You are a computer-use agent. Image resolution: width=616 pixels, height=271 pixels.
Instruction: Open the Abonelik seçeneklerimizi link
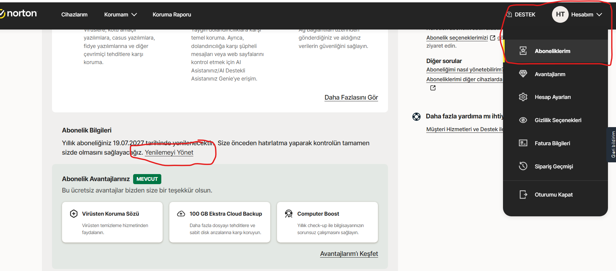tap(457, 38)
